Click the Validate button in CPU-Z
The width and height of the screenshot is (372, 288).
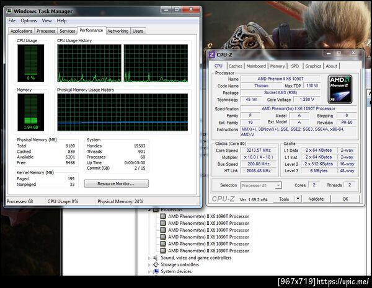316,199
